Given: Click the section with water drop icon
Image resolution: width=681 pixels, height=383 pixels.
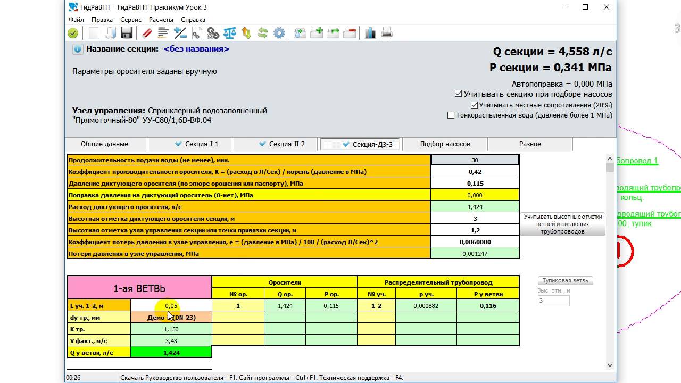Looking at the screenshot, I should click(x=300, y=33).
